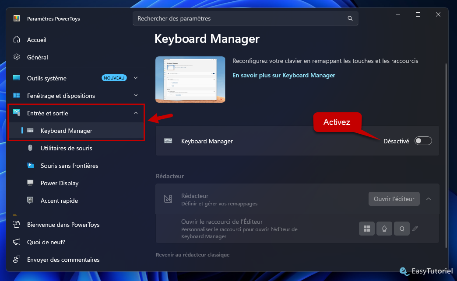Click the Power Display monitor icon

(x=30, y=183)
